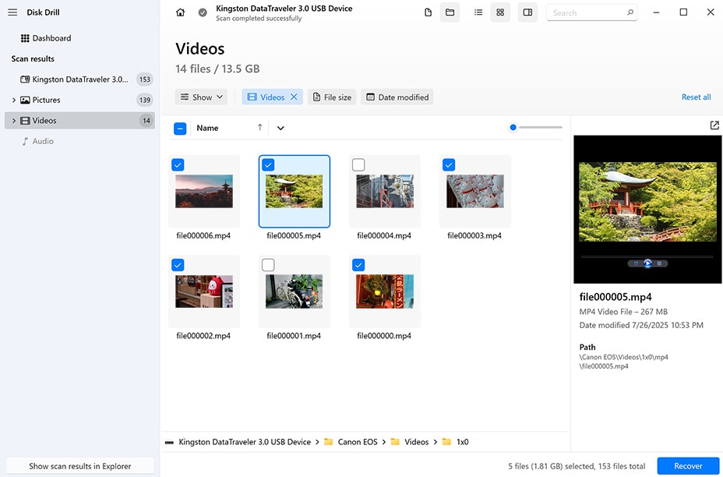The height and width of the screenshot is (477, 723).
Task: Remove the Videos filter chip
Action: coord(294,97)
